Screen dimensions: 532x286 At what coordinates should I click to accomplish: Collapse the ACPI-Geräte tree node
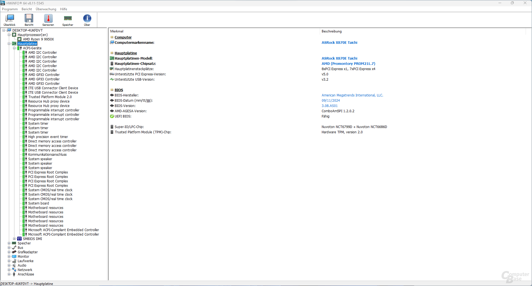tap(14, 48)
